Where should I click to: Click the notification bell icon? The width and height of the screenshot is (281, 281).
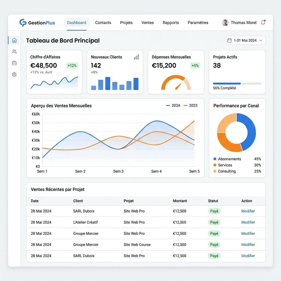tap(263, 23)
